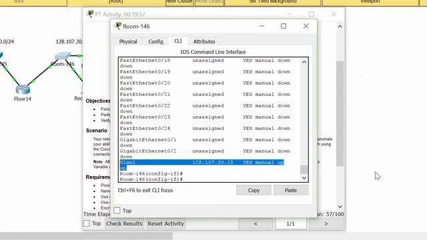Click the CLI scrollbar thumb
Image resolution: width=427 pixels, height=240 pixels.
pyautogui.click(x=304, y=169)
